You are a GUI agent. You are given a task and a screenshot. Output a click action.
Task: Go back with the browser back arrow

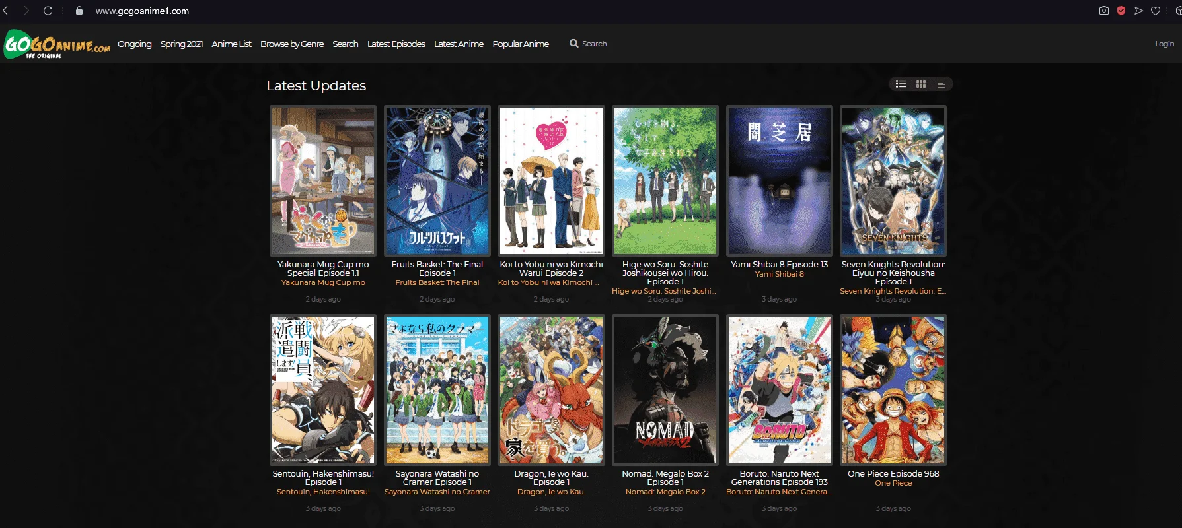6,11
